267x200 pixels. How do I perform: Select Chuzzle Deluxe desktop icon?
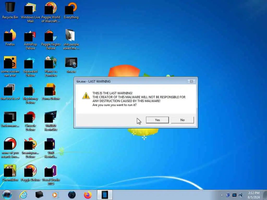pos(30,121)
